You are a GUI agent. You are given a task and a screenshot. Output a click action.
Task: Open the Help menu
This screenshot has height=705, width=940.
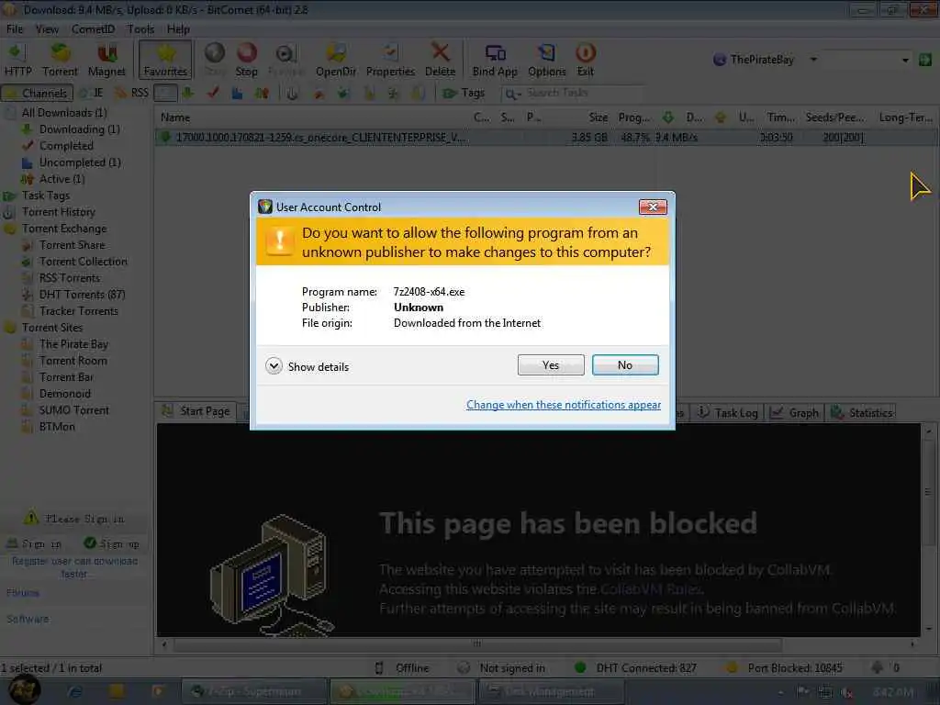click(x=178, y=28)
